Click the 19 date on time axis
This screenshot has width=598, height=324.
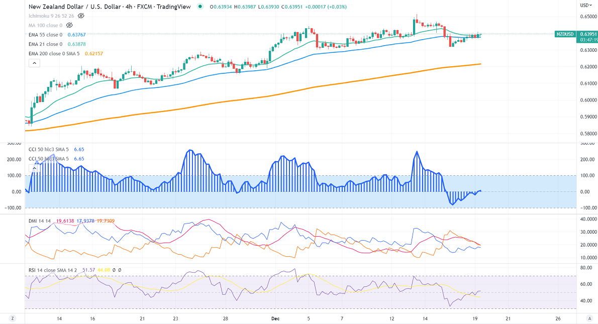475,318
